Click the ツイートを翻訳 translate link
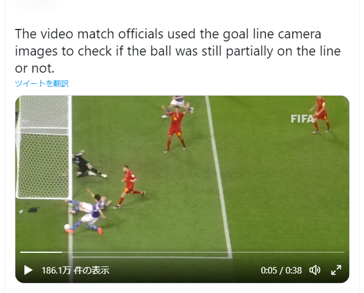364x293 pixels. click(42, 83)
